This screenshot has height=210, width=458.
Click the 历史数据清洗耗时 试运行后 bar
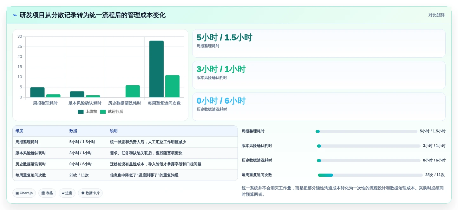click(x=133, y=91)
